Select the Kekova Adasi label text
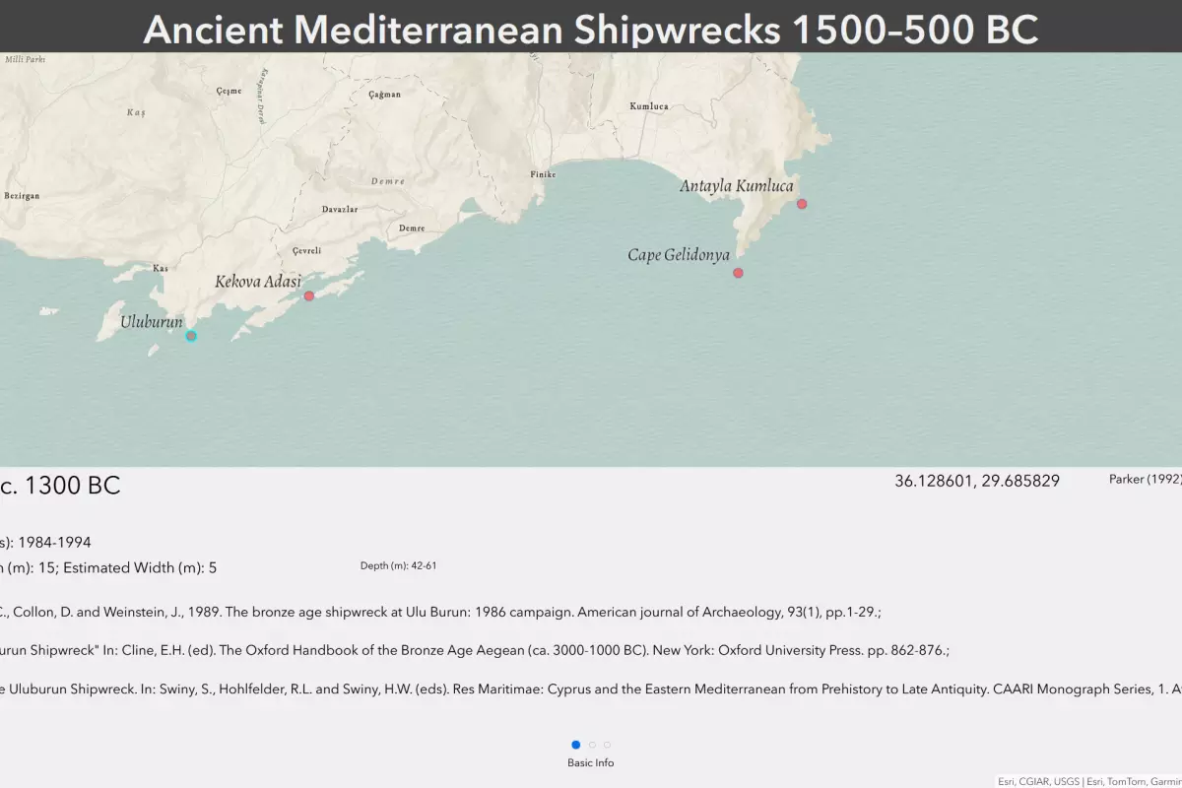The width and height of the screenshot is (1182, 788). tap(258, 282)
